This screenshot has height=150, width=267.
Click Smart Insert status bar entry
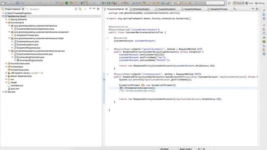[186, 149]
